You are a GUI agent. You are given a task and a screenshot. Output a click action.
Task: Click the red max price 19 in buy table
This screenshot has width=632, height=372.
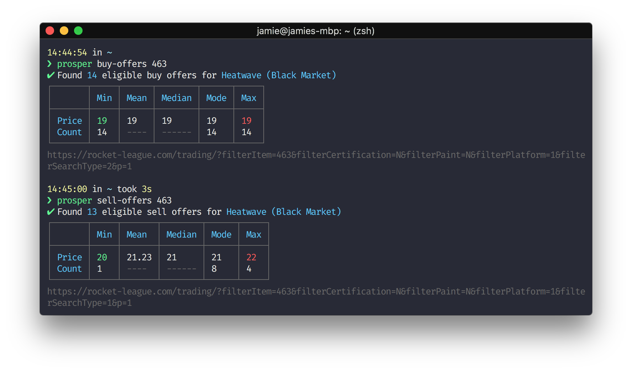point(247,121)
